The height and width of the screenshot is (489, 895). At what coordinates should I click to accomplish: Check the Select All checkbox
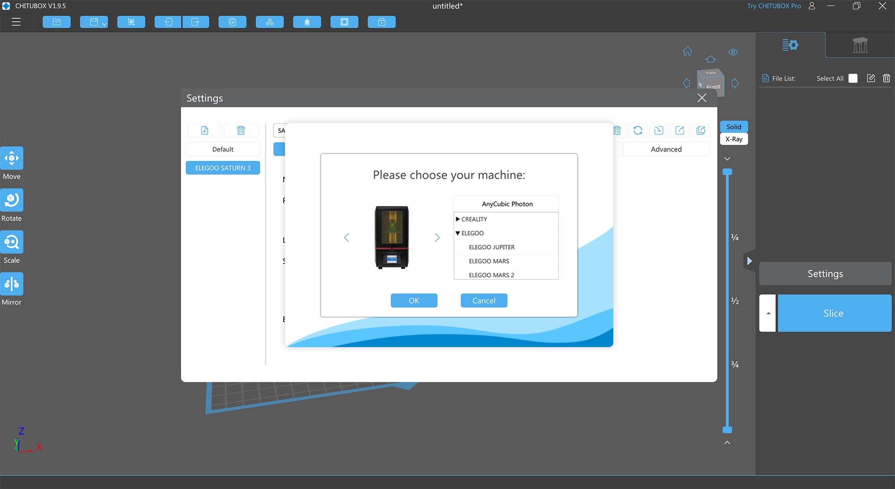coord(853,78)
